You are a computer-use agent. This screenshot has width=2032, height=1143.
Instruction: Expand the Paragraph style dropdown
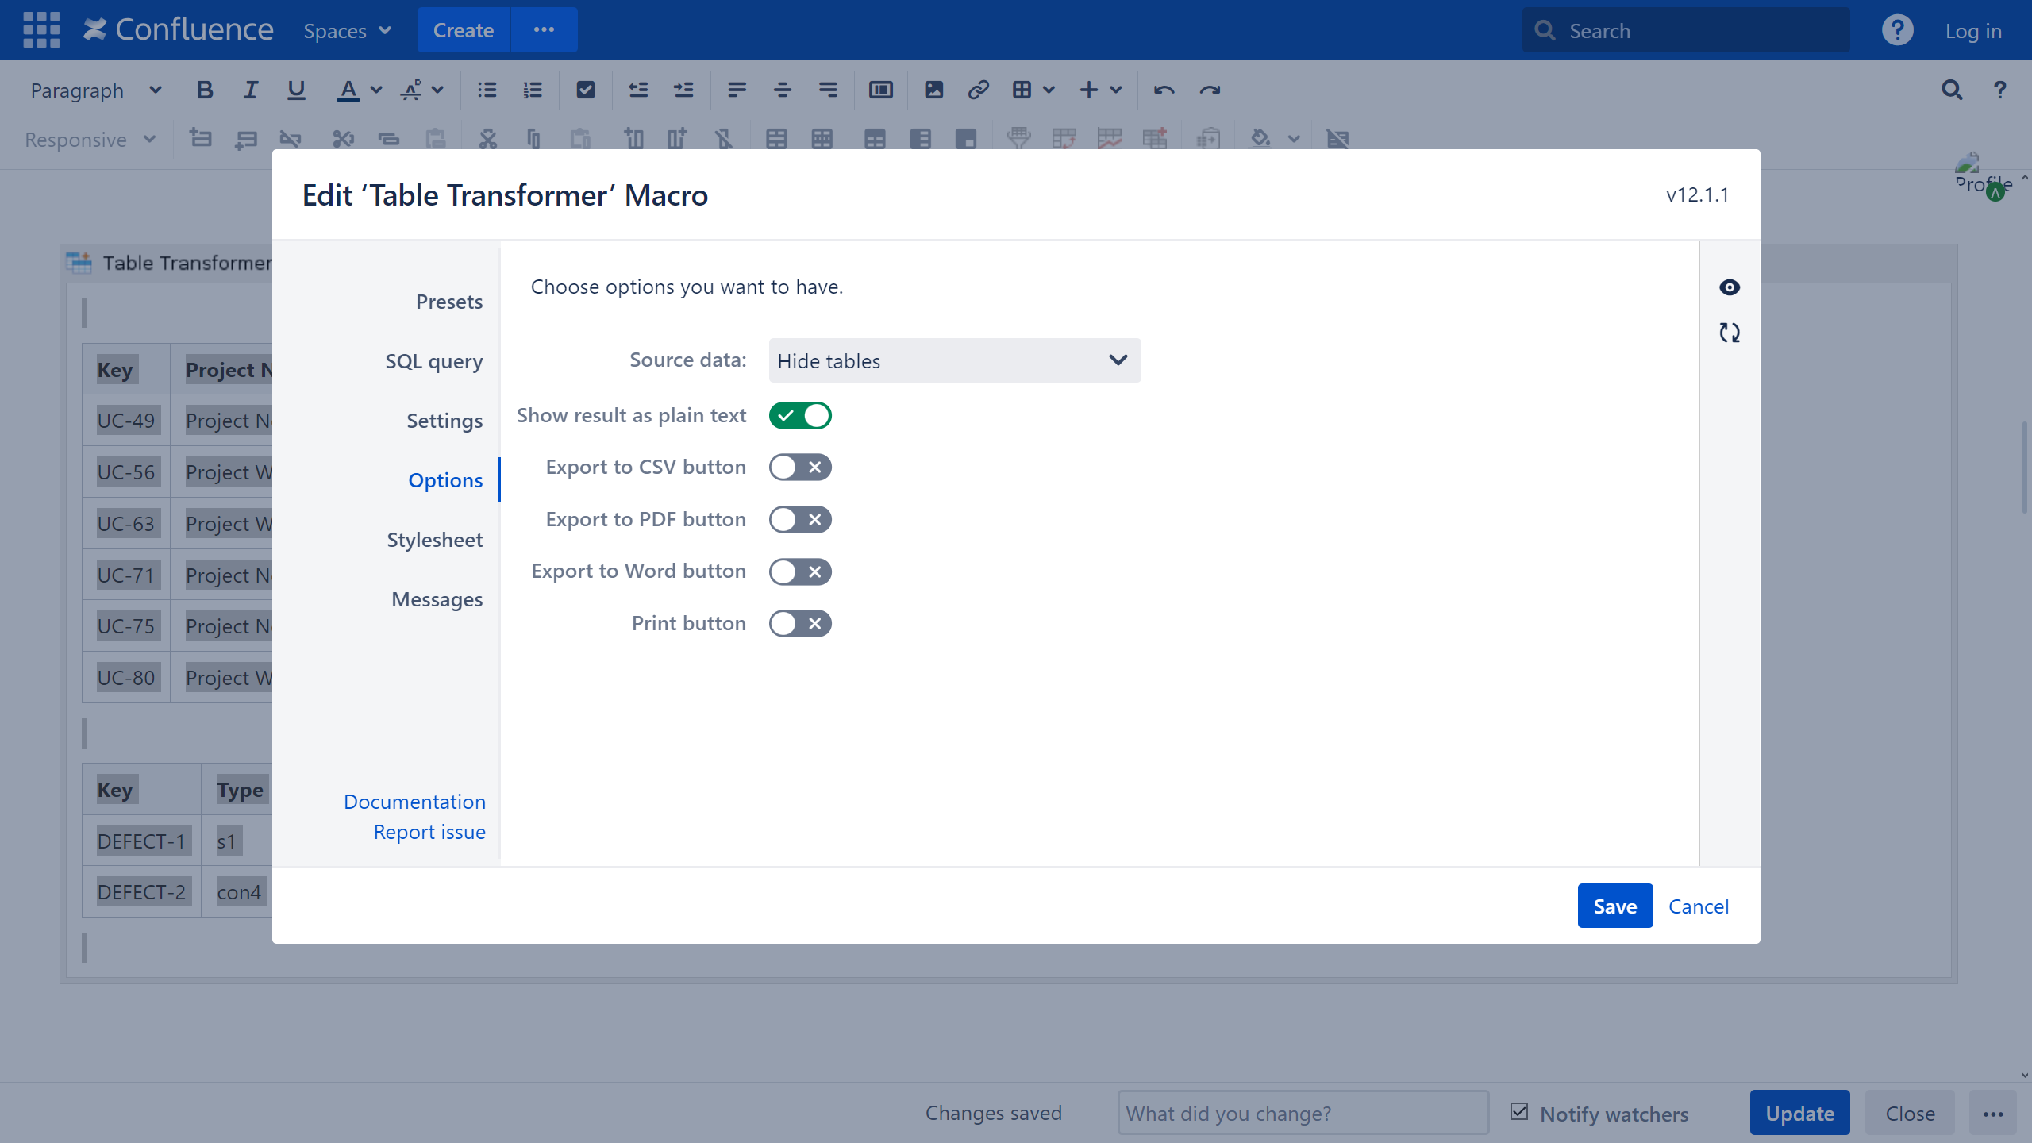[x=95, y=90]
